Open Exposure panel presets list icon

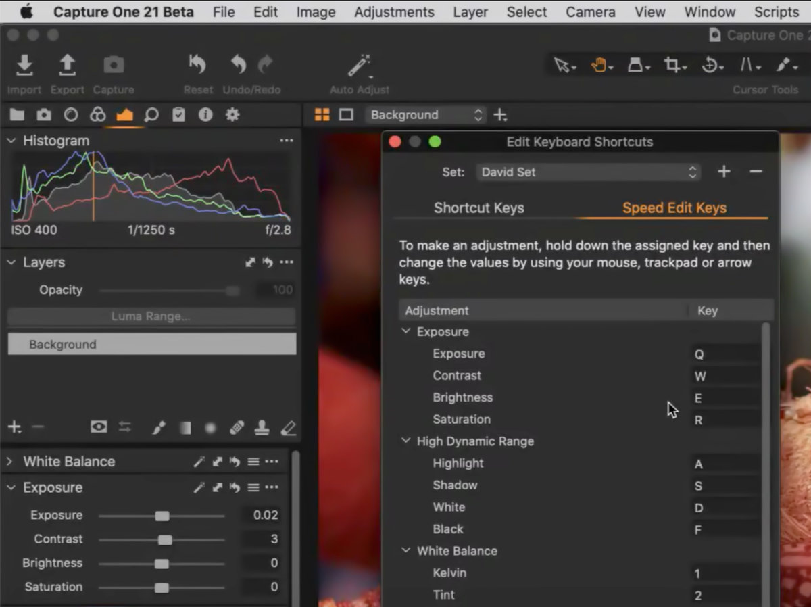(x=253, y=487)
